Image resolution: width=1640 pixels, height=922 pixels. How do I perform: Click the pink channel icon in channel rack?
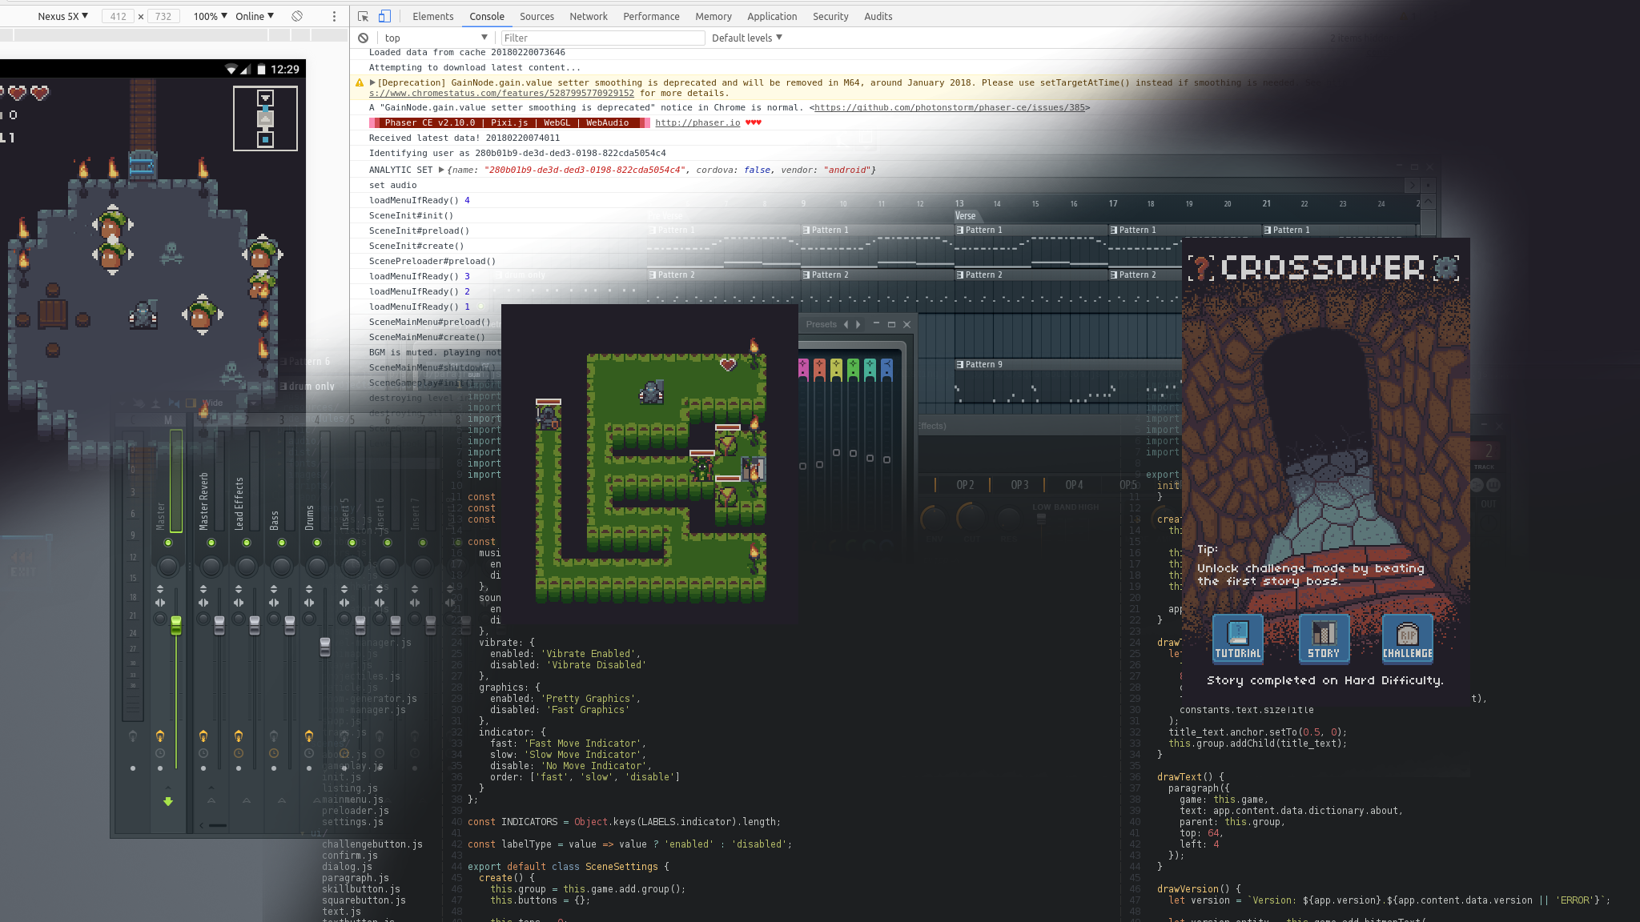(803, 368)
